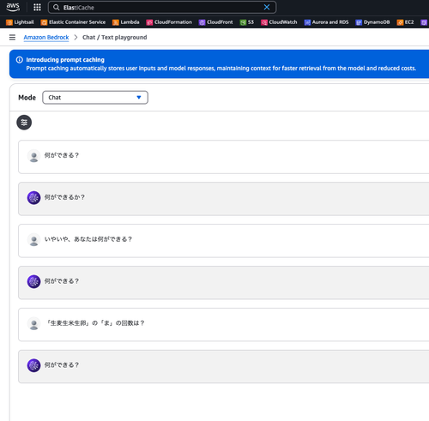
Task: Open the CloudWatch service shortcut
Action: pos(279,22)
